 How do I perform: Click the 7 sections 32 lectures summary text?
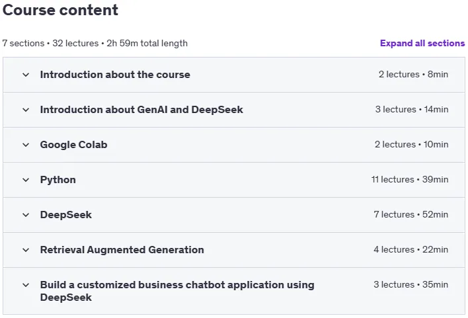(95, 43)
